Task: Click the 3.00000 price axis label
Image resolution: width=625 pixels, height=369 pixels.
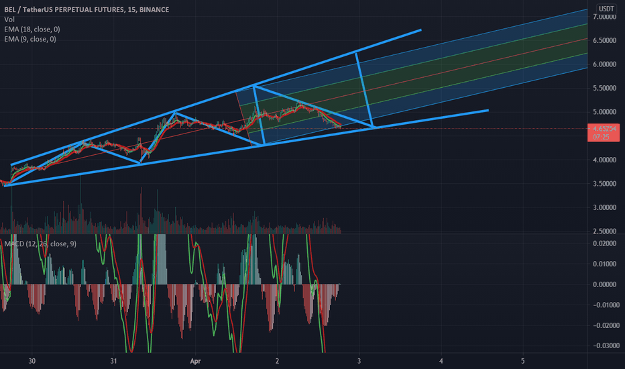Action: 604,207
